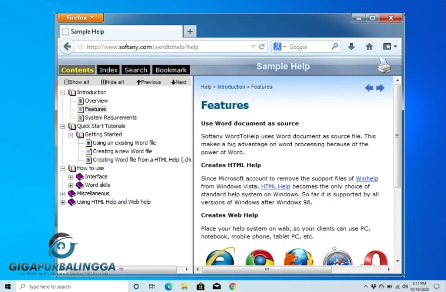Go to Firefox home page icon
This screenshot has width=446, height=292.
369,47
